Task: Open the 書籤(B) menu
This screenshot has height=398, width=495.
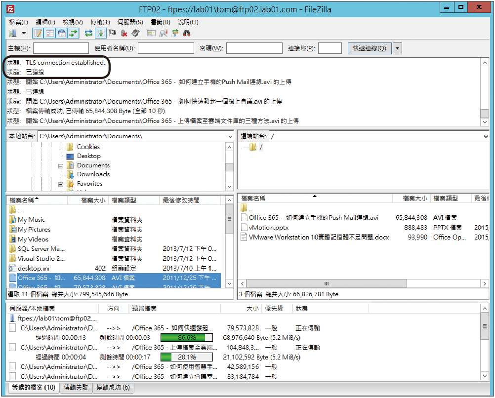Action: pos(161,22)
